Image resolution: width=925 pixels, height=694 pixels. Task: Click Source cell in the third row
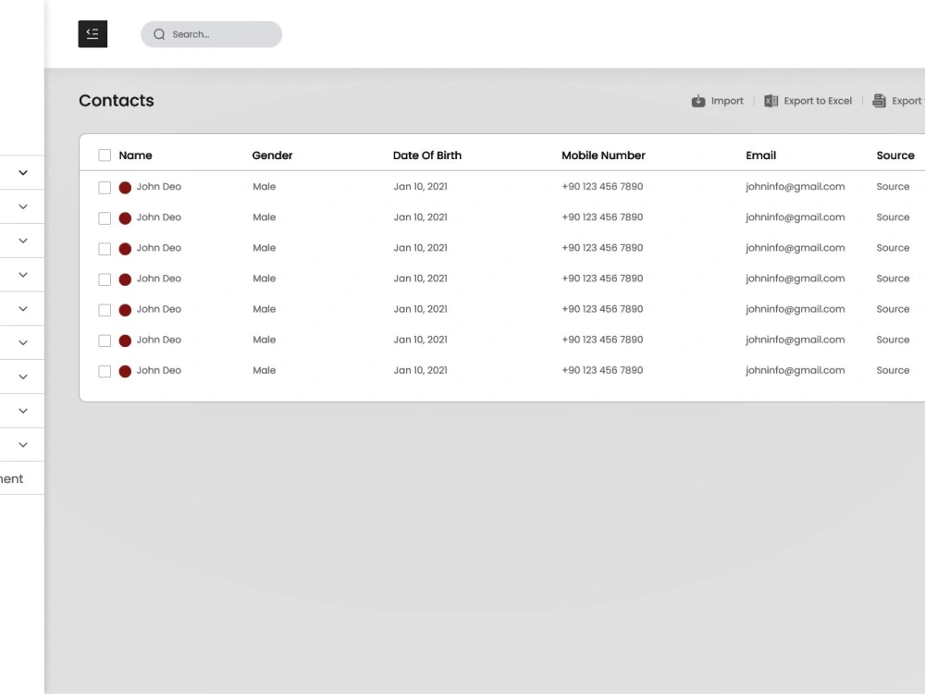pos(894,248)
